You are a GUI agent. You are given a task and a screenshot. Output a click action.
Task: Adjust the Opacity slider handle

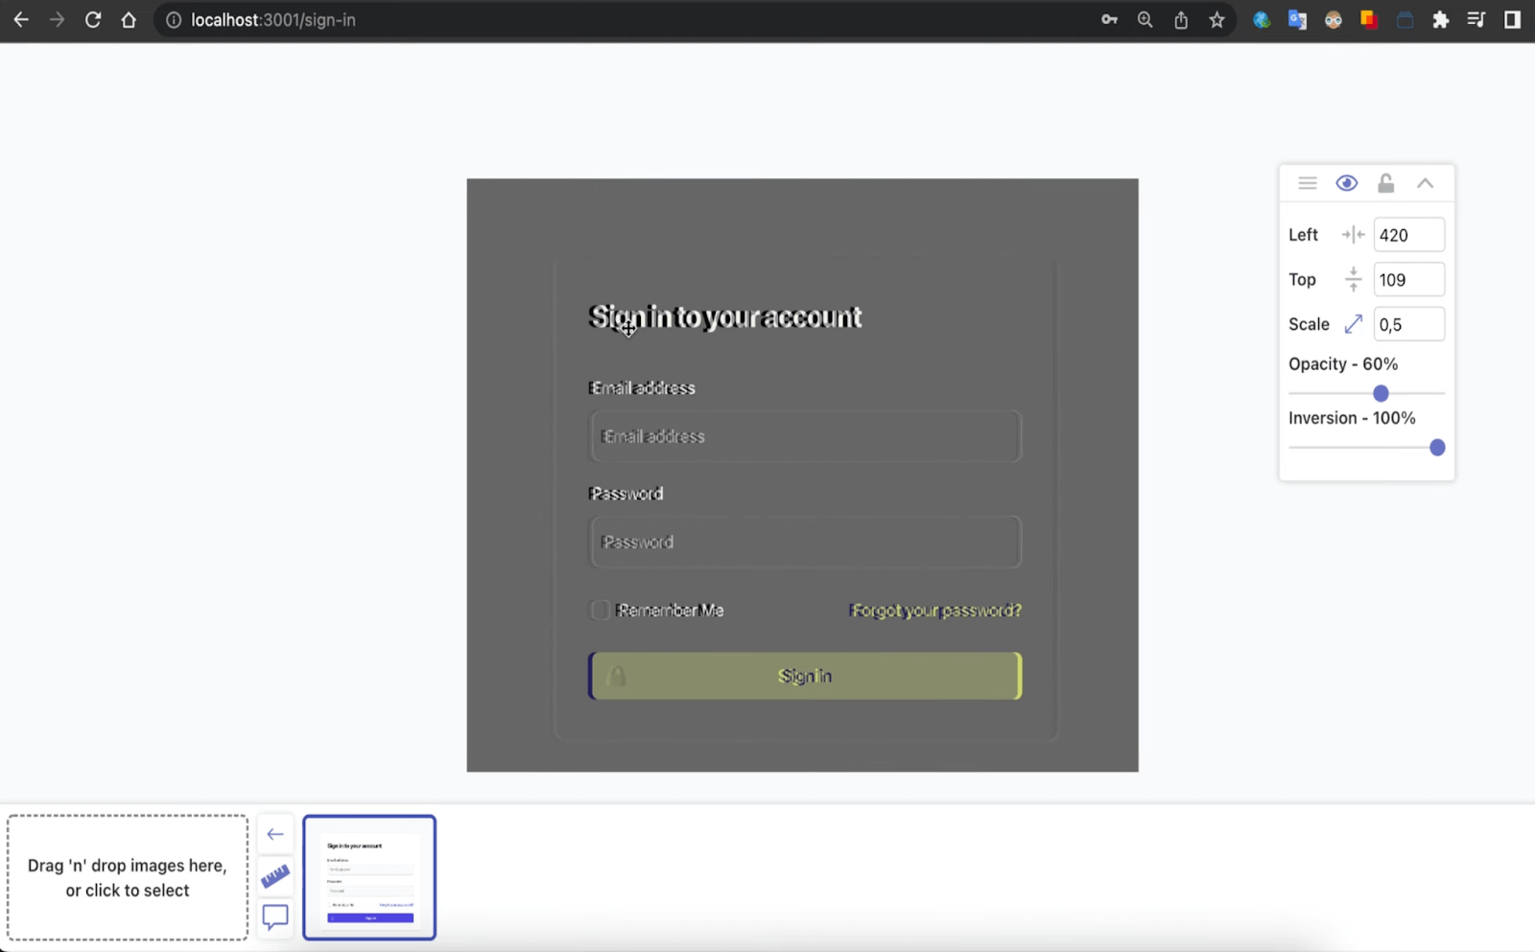(1381, 394)
